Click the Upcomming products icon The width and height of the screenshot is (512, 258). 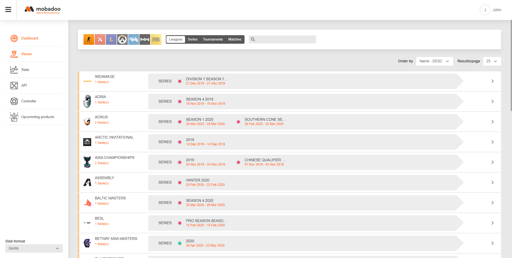14,117
